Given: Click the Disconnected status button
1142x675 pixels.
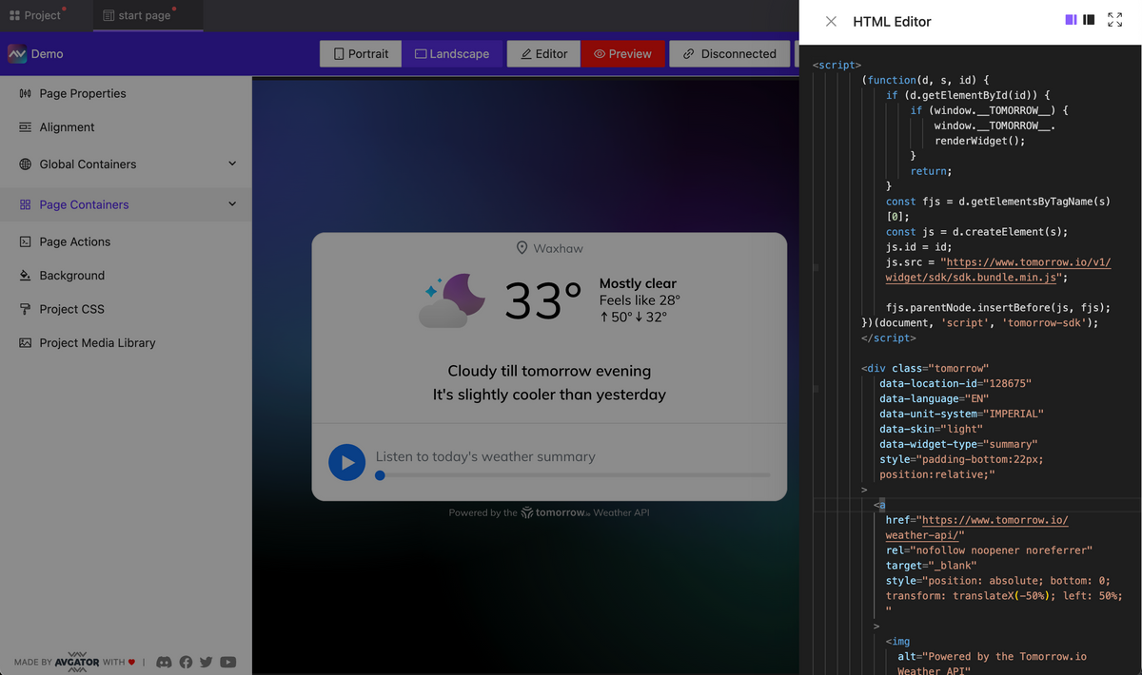Looking at the screenshot, I should [729, 53].
